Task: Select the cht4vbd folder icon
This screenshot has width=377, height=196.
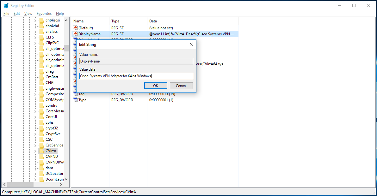Action: tap(42, 26)
